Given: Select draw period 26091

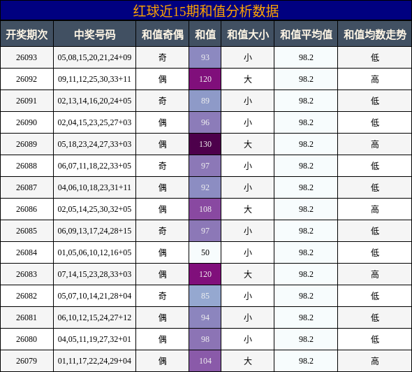Looking at the screenshot, I should click(27, 101).
